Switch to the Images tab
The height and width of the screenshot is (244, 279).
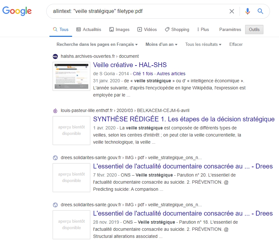pyautogui.click(x=119, y=29)
